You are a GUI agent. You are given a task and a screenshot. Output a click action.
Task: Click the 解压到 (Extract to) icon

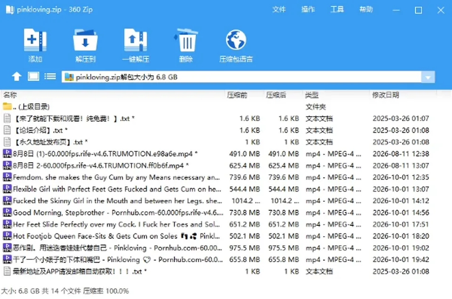point(85,41)
